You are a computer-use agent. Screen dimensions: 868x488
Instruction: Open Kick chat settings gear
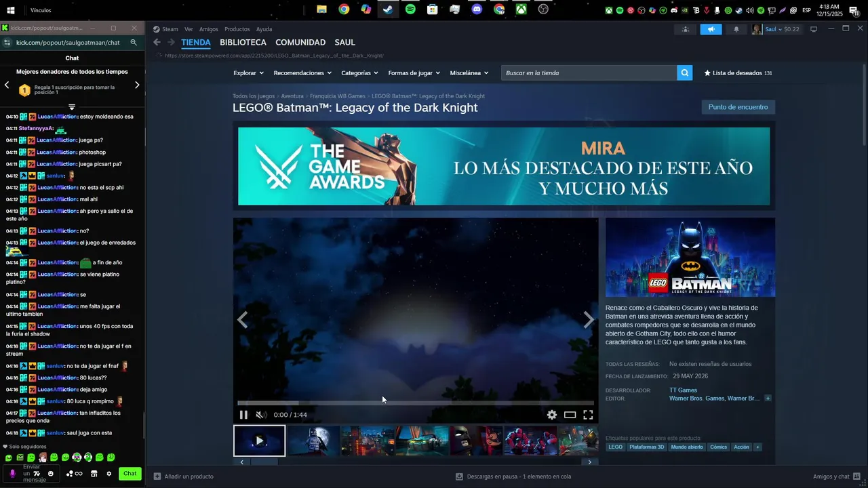click(108, 474)
